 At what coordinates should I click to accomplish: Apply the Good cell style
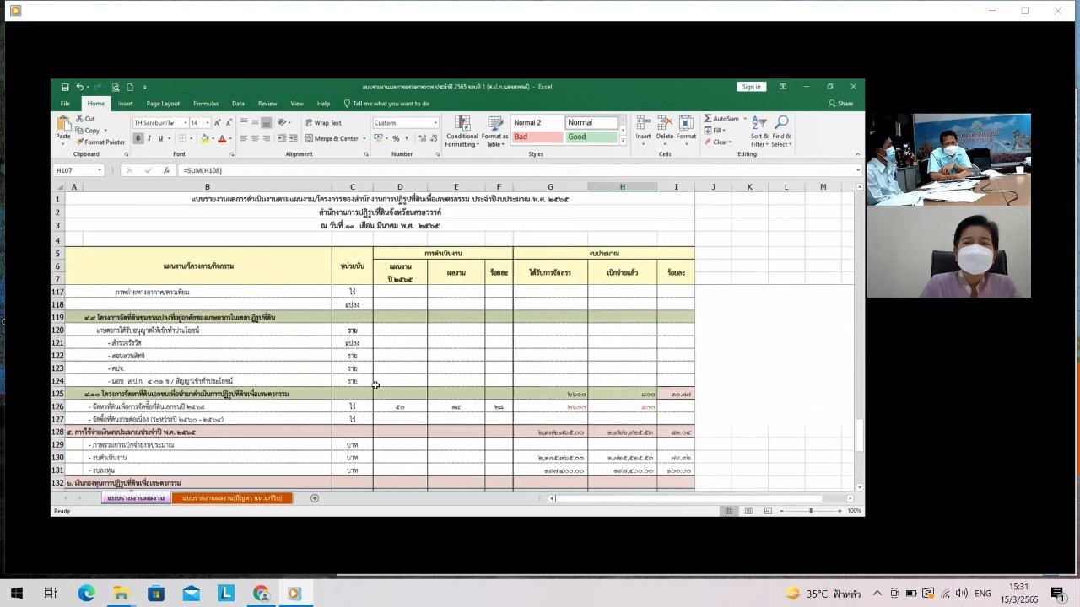pos(591,137)
